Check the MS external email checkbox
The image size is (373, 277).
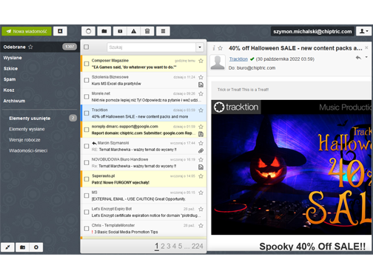tap(87, 196)
